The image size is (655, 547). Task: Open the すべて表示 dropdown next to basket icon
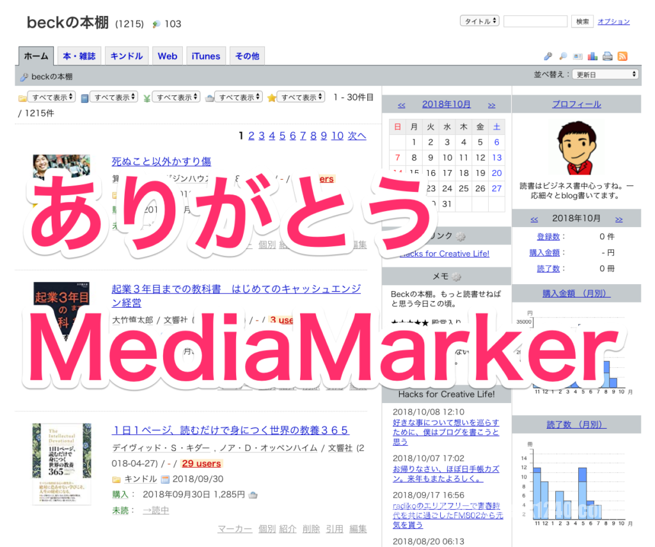pyautogui.click(x=239, y=97)
